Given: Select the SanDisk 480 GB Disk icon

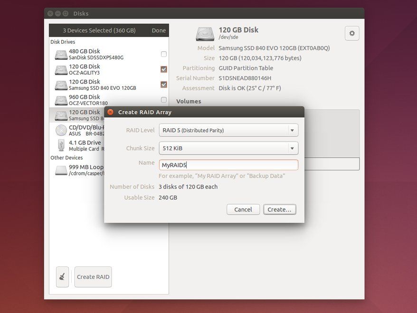Looking at the screenshot, I should tap(61, 54).
